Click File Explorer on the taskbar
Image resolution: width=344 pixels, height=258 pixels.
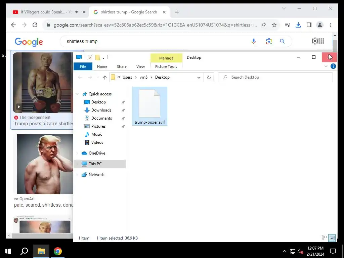click(x=41, y=251)
